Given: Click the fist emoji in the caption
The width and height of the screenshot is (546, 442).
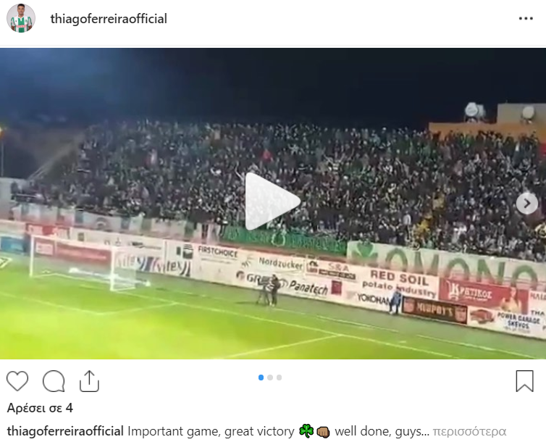Looking at the screenshot, I should (x=323, y=432).
